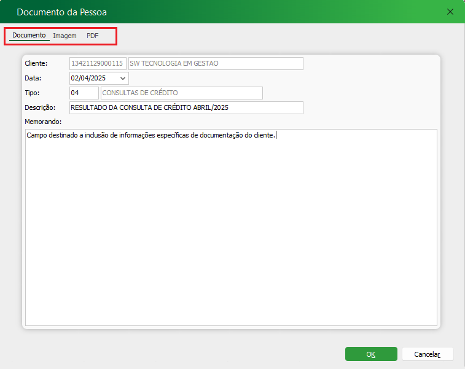This screenshot has width=465, height=369.
Task: Click the Data label
Action: 33,79
